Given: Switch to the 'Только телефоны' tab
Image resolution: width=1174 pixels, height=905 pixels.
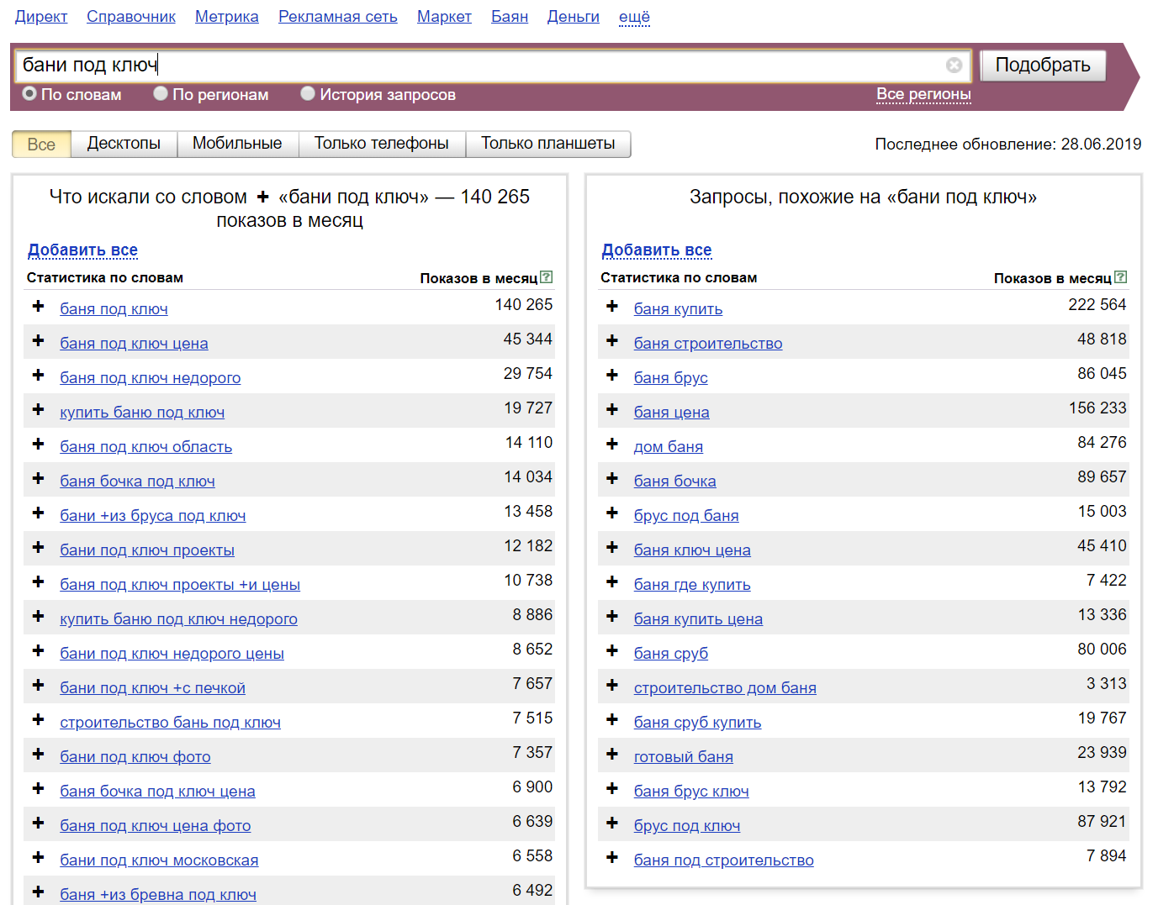Looking at the screenshot, I should [382, 144].
